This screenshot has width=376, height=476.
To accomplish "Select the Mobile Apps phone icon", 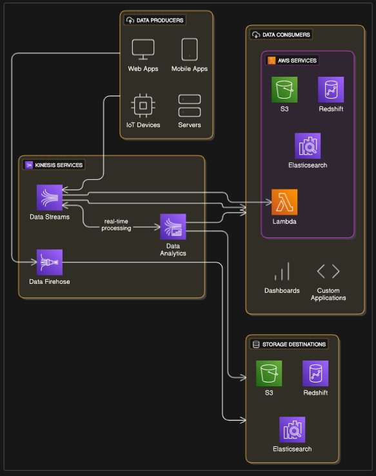I will tap(190, 50).
